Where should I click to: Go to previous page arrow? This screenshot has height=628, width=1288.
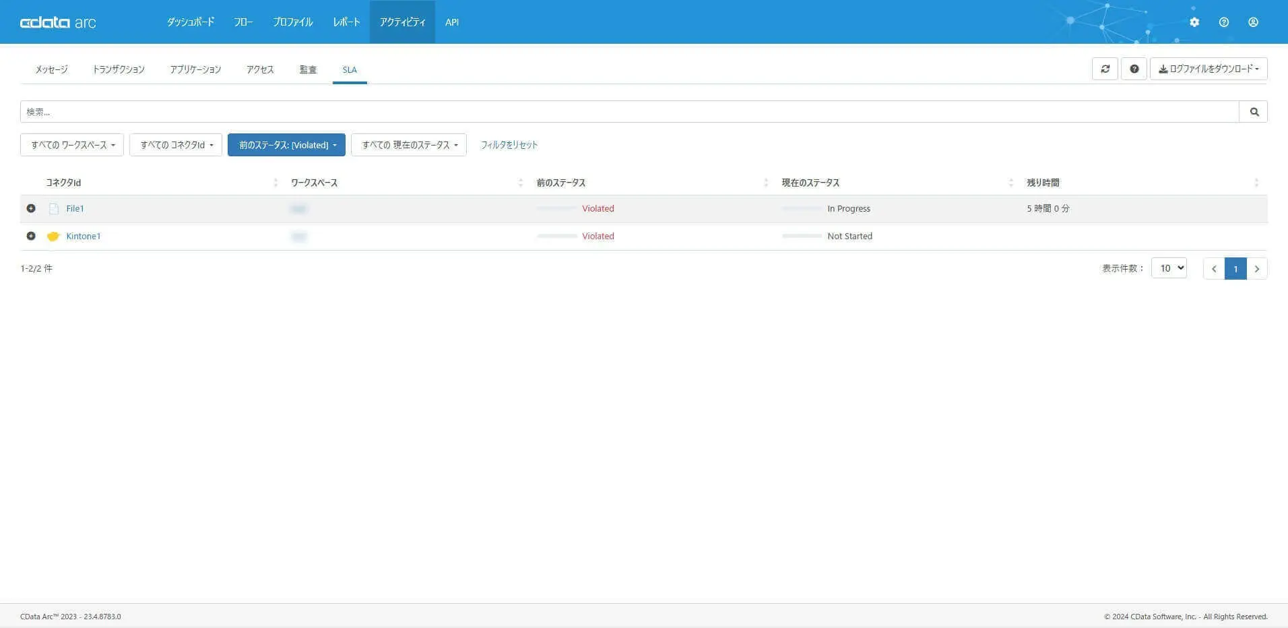(1214, 269)
